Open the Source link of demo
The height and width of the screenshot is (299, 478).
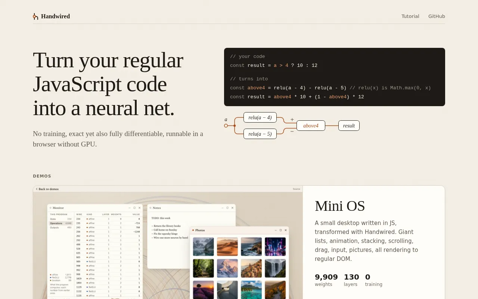pos(296,189)
